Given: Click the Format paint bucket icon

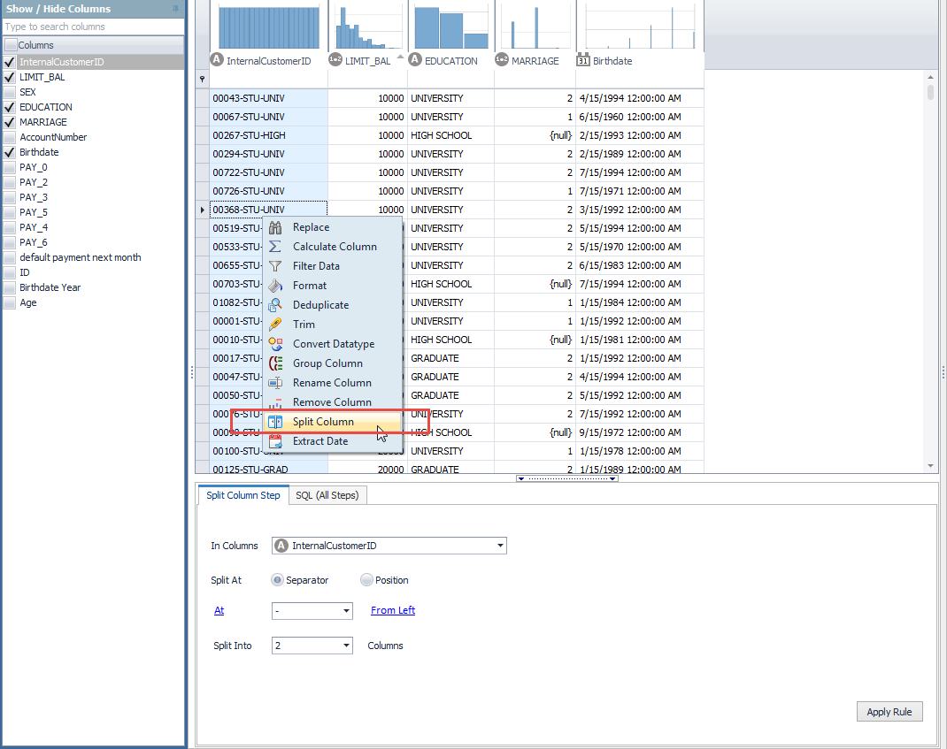Looking at the screenshot, I should pos(275,286).
